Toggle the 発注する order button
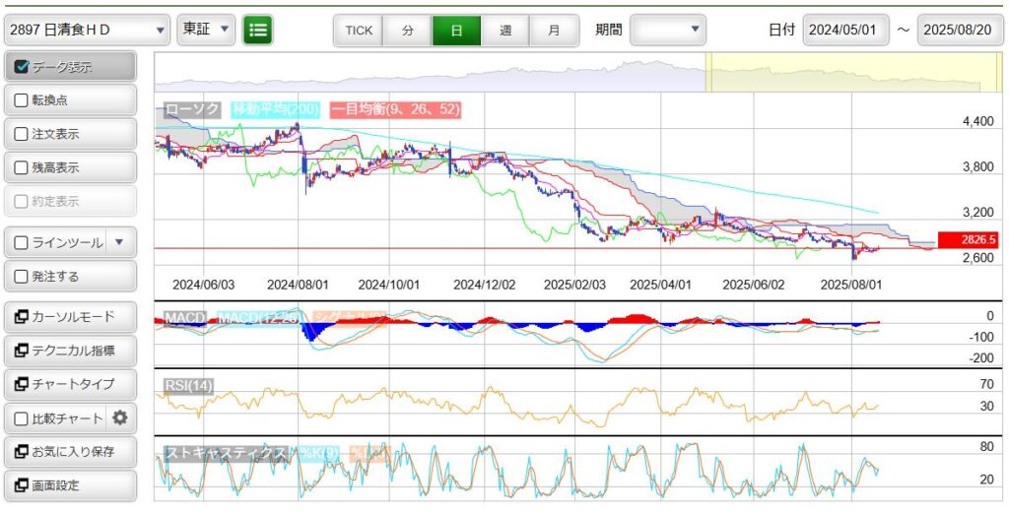Image resolution: width=1009 pixels, height=515 pixels. [69, 276]
